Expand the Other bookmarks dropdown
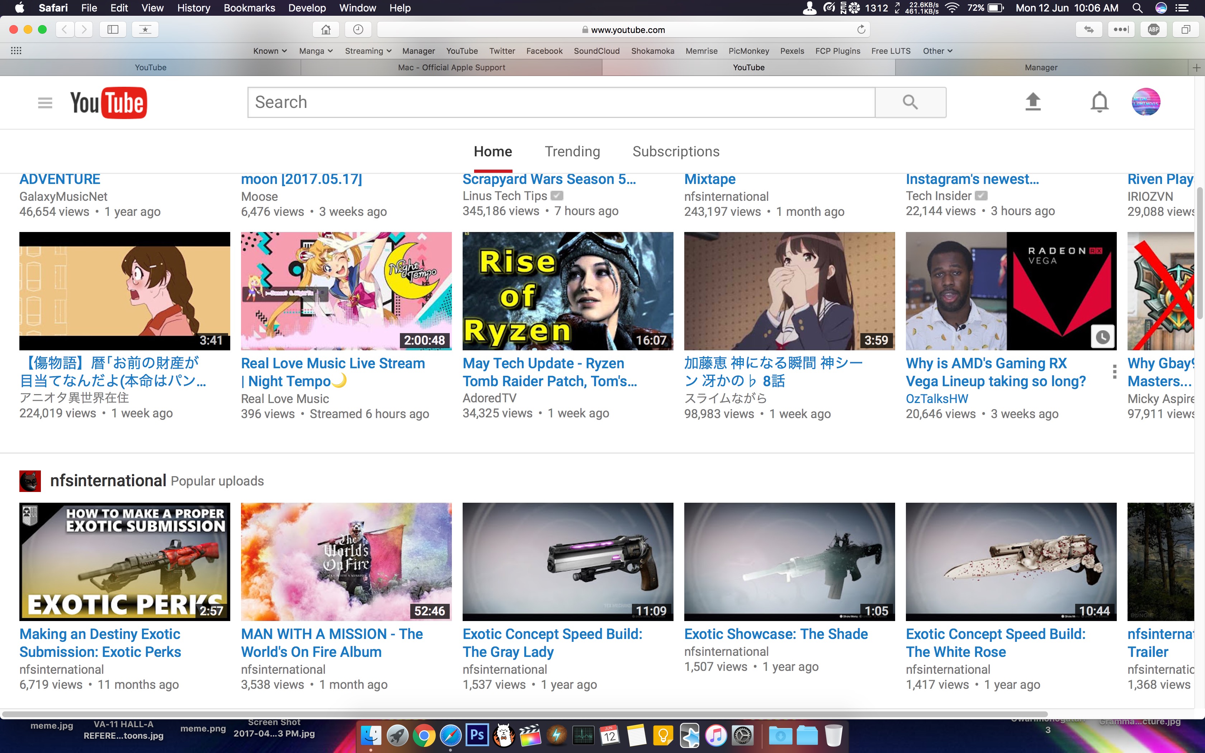Screen dimensions: 1205x753 pyautogui.click(x=937, y=51)
